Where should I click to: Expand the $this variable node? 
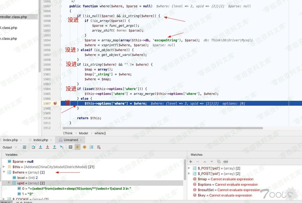coord(4,167)
